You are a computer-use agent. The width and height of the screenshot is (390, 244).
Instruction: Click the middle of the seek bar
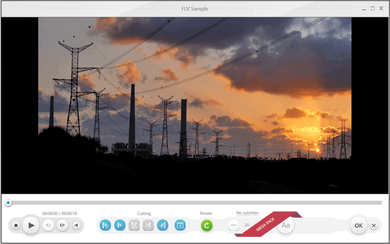pos(195,203)
